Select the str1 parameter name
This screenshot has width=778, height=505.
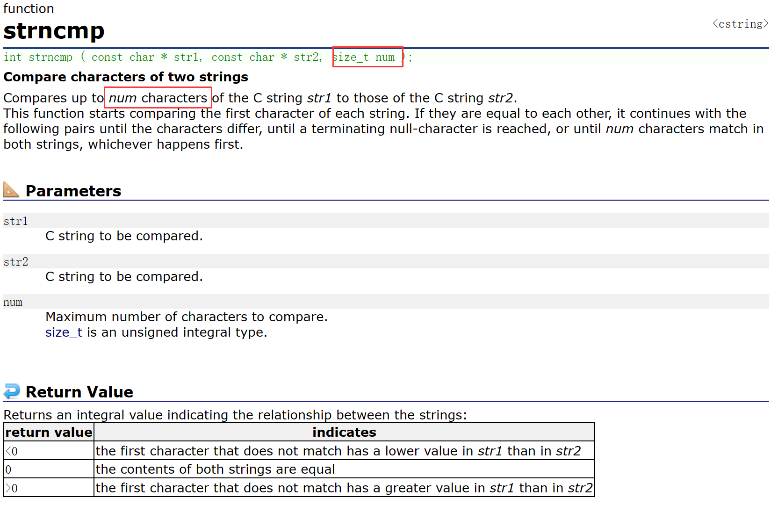coord(16,221)
